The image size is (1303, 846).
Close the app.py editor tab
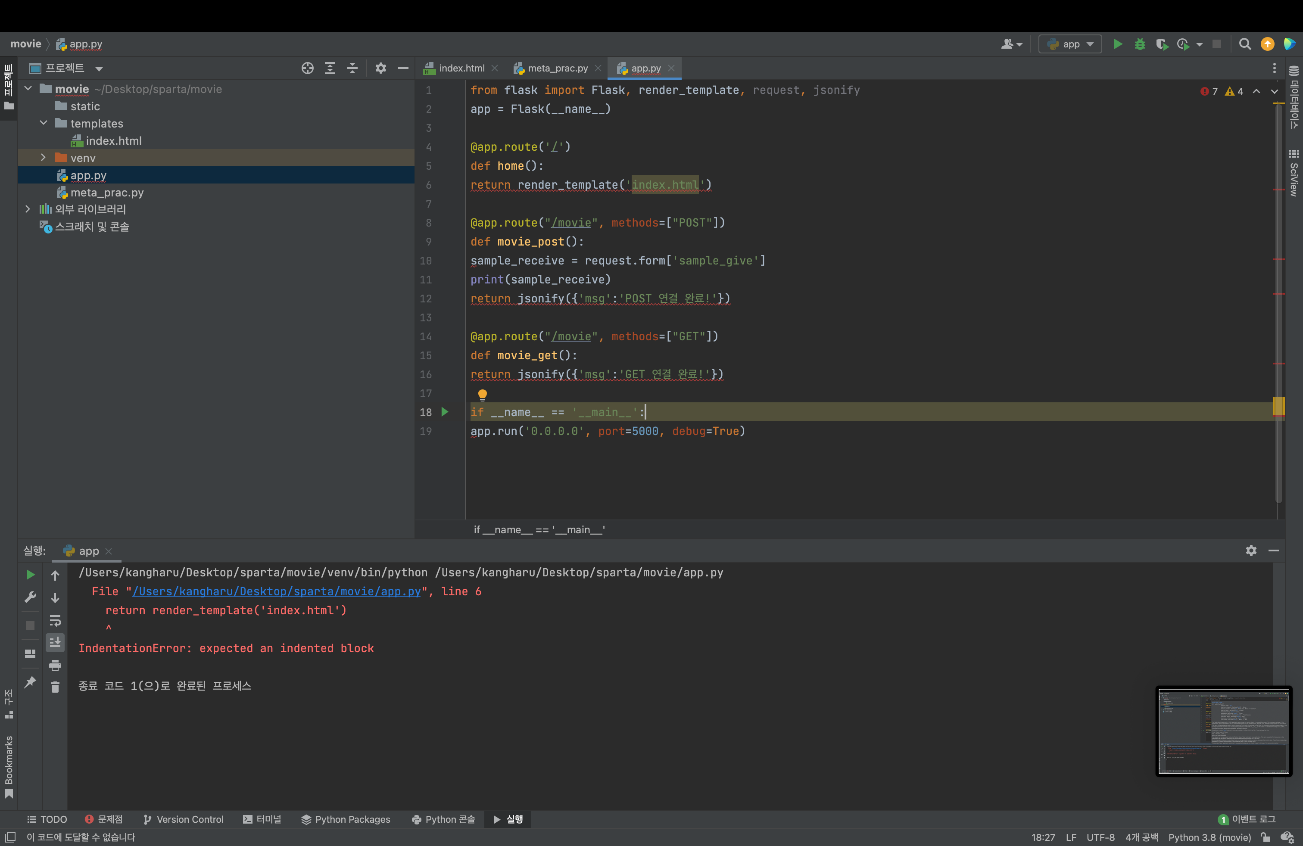click(x=671, y=68)
